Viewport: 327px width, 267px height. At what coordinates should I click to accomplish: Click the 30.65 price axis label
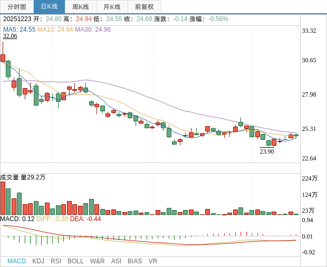click(309, 60)
